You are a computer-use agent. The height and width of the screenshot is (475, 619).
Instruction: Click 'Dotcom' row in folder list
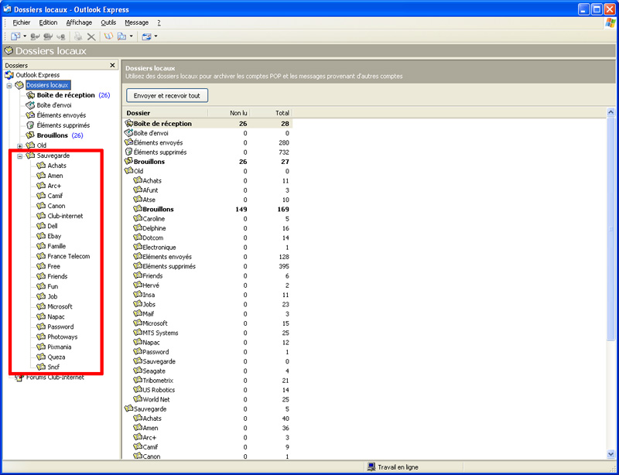pyautogui.click(x=207, y=237)
